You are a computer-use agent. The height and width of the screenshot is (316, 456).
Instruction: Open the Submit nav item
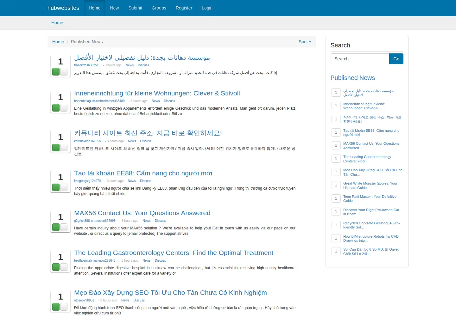coord(135,8)
